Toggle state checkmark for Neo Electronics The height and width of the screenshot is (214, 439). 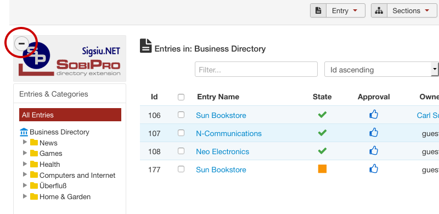coord(322,151)
